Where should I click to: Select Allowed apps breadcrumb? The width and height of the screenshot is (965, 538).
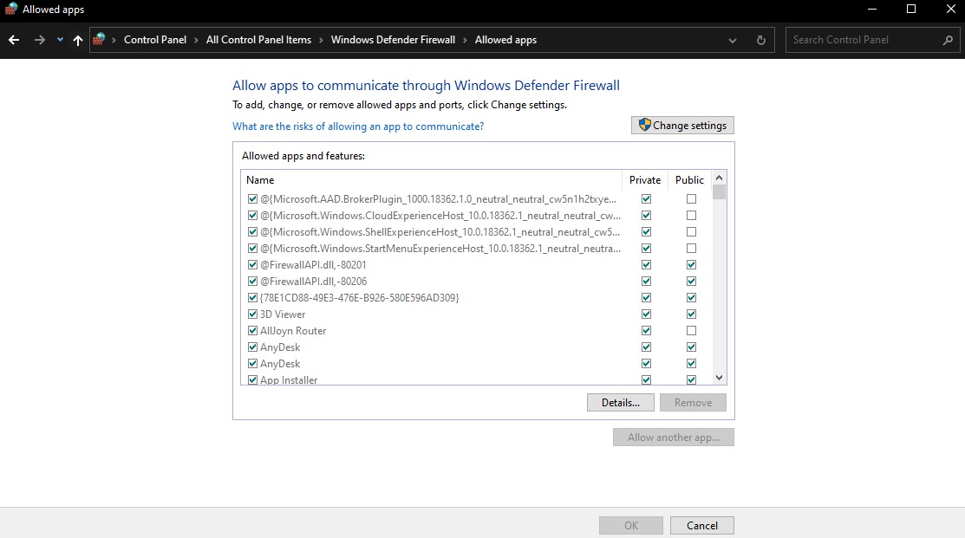coord(505,40)
